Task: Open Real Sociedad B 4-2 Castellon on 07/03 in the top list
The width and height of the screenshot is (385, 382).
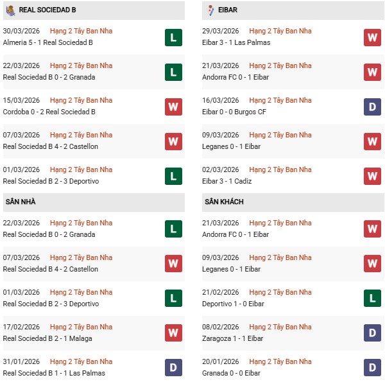Action: click(51, 146)
